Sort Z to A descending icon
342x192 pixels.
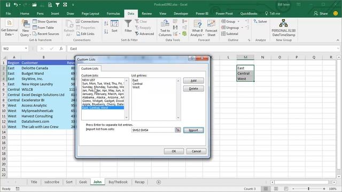(x=106, y=31)
